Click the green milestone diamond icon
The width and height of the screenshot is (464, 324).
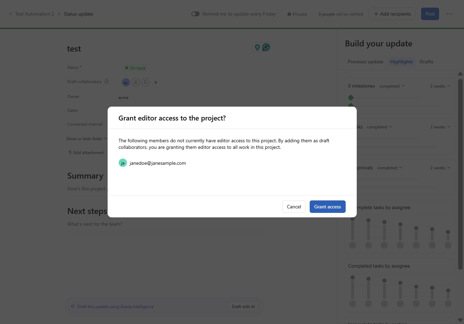351,98
